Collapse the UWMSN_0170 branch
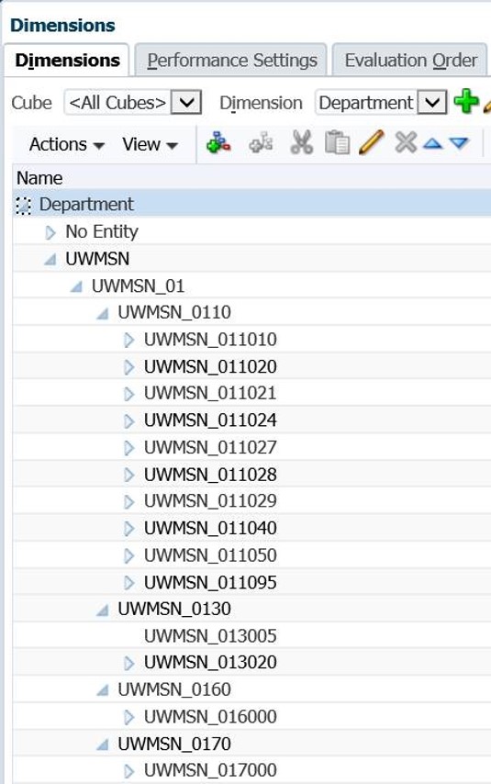The height and width of the screenshot is (784, 491). click(103, 745)
